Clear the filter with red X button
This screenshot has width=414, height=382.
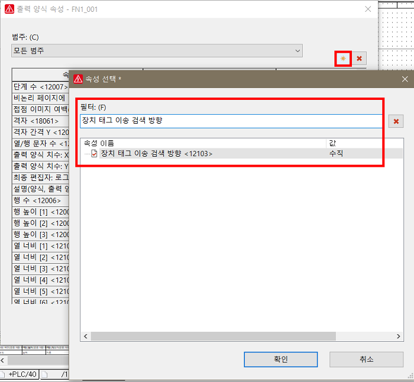396,121
